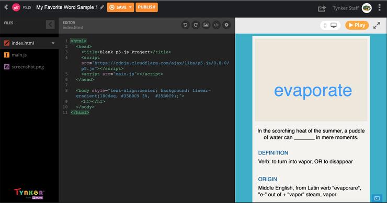Click the pink p5 logo icon
The height and width of the screenshot is (203, 387).
click(x=16, y=8)
